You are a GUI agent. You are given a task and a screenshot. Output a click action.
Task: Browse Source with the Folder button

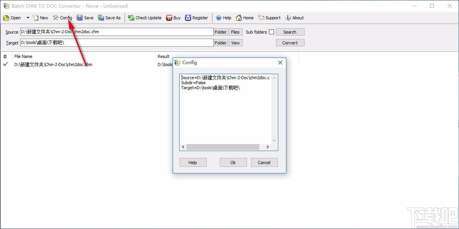tap(221, 32)
